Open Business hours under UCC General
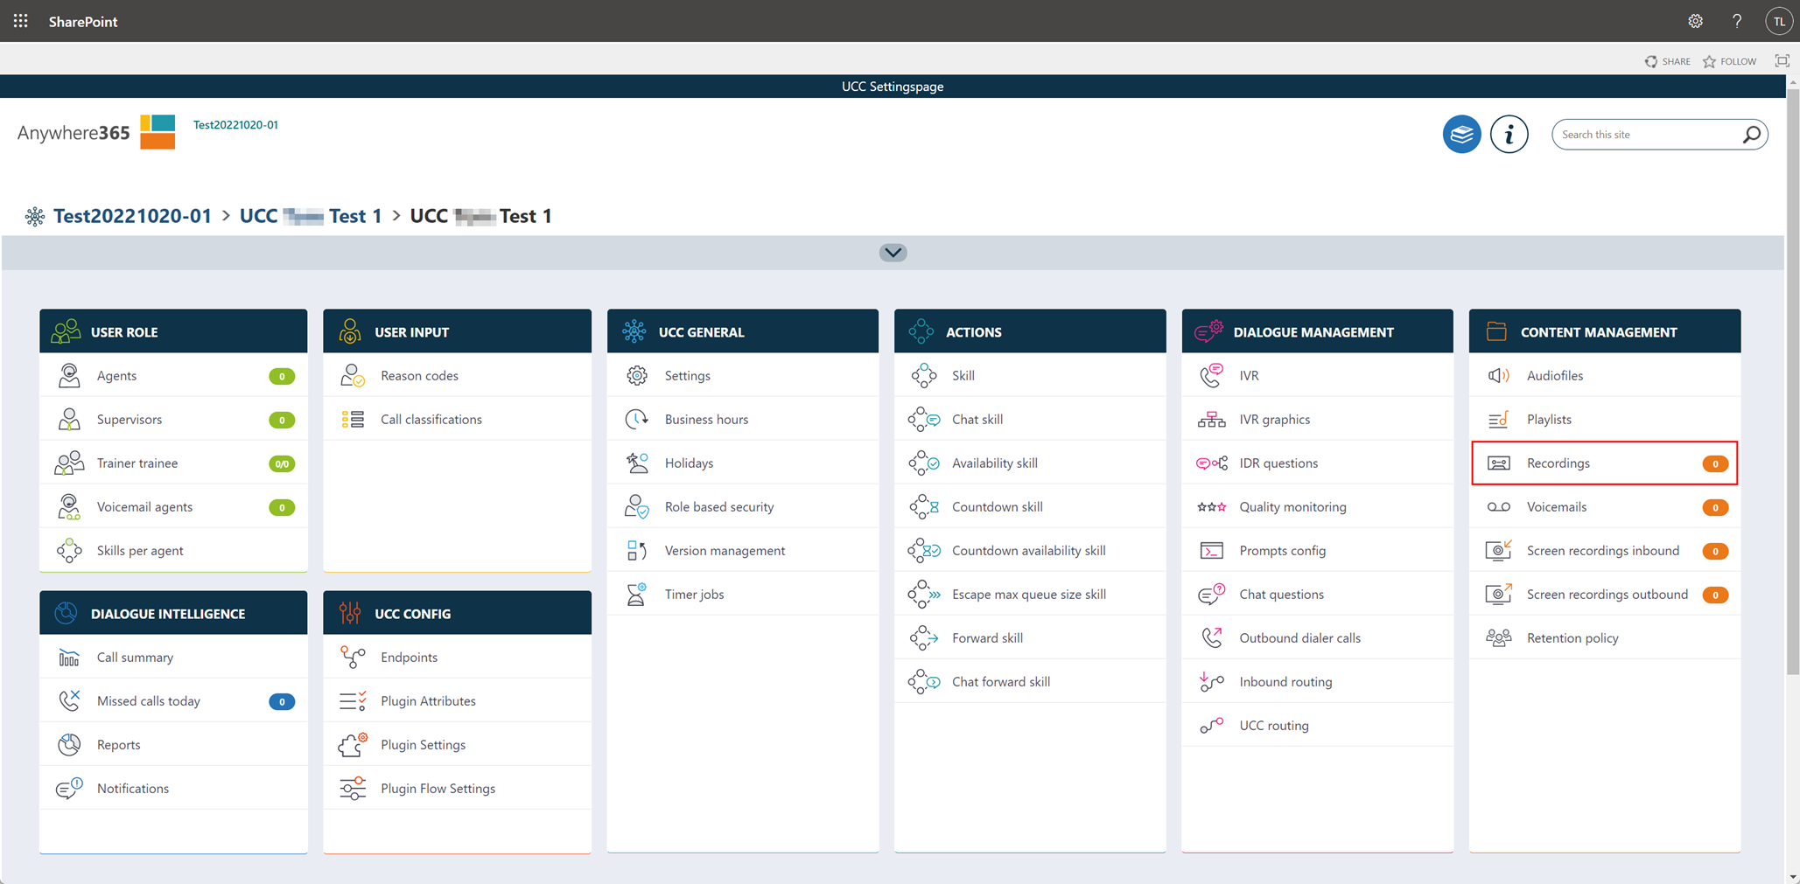Image resolution: width=1800 pixels, height=884 pixels. pyautogui.click(x=706, y=420)
